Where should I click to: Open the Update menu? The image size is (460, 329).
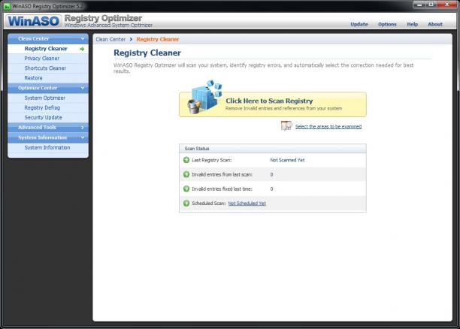tap(359, 24)
